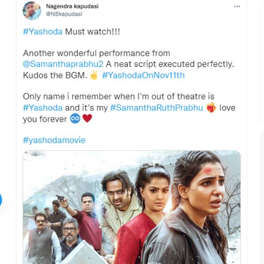The width and height of the screenshot is (264, 264).
Task: Click the blue circular button at left edge
Action: click(x=1, y=200)
